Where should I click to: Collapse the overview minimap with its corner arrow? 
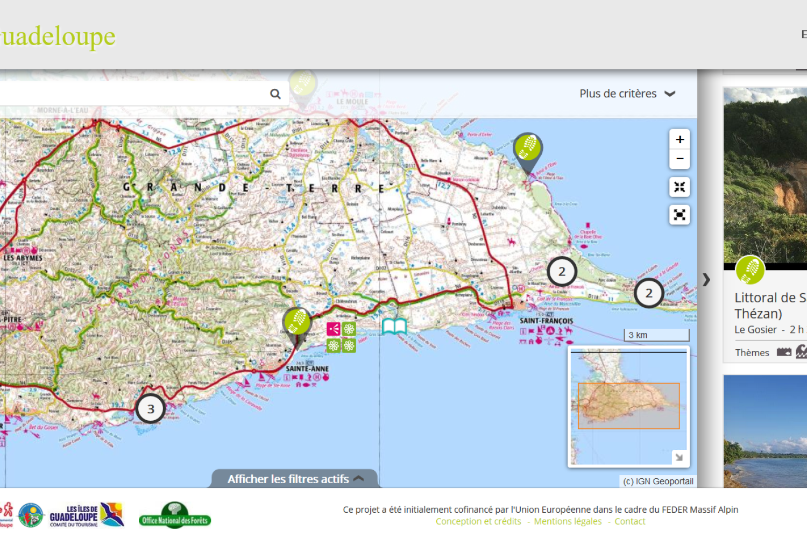(679, 457)
